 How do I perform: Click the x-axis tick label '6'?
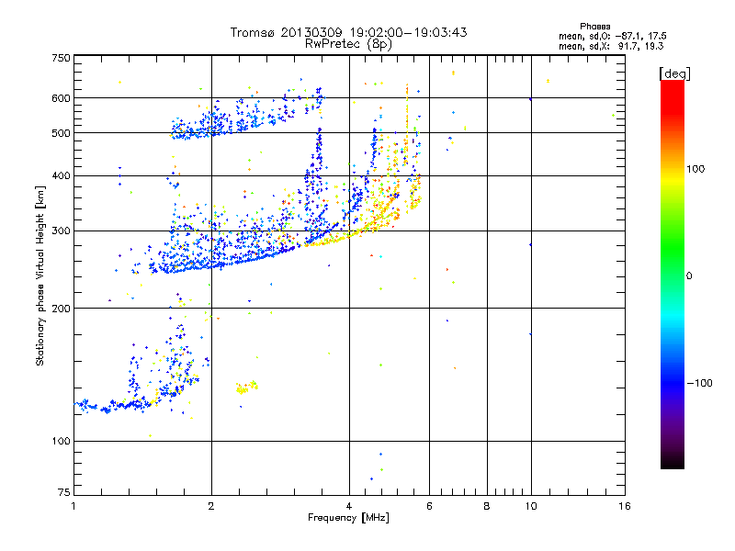click(x=429, y=506)
